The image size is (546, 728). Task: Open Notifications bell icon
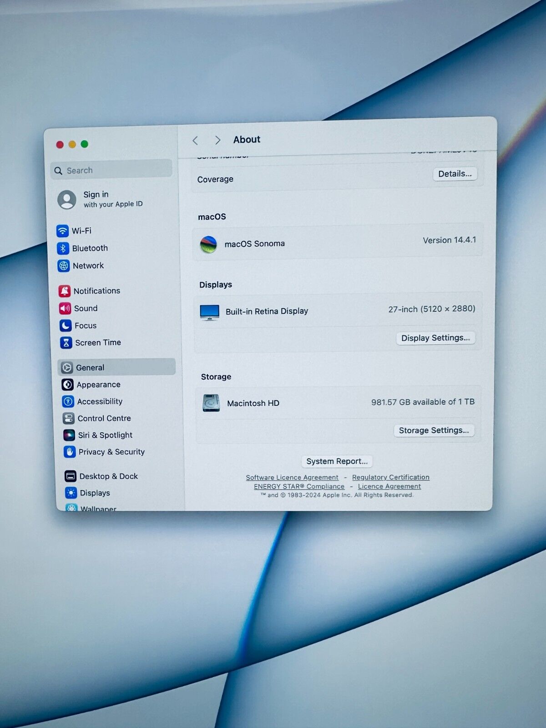coord(65,291)
